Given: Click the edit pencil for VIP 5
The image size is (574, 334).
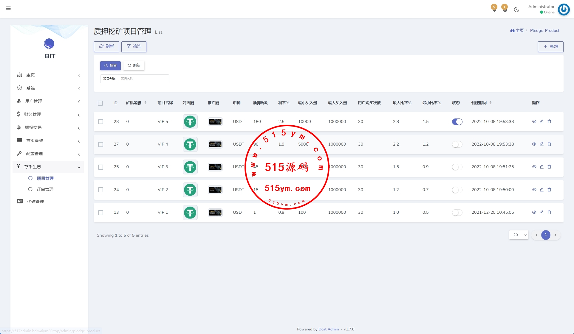Looking at the screenshot, I should (541, 121).
